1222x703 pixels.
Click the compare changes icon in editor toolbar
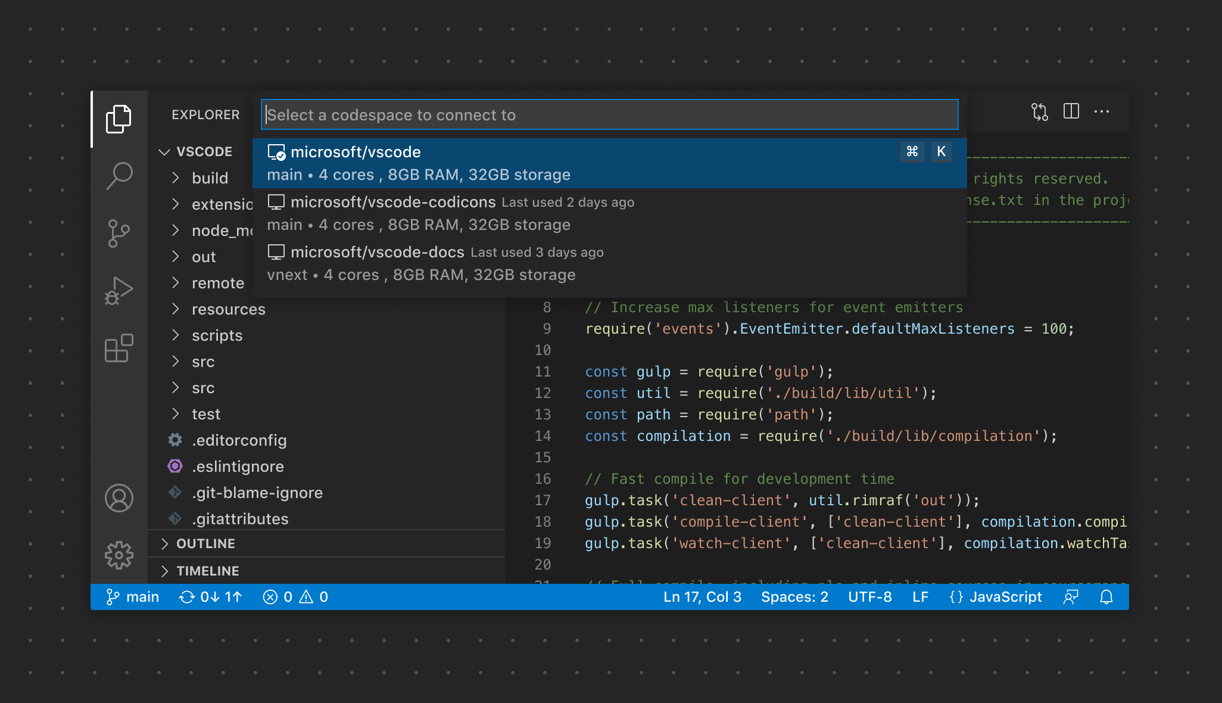coord(1040,111)
